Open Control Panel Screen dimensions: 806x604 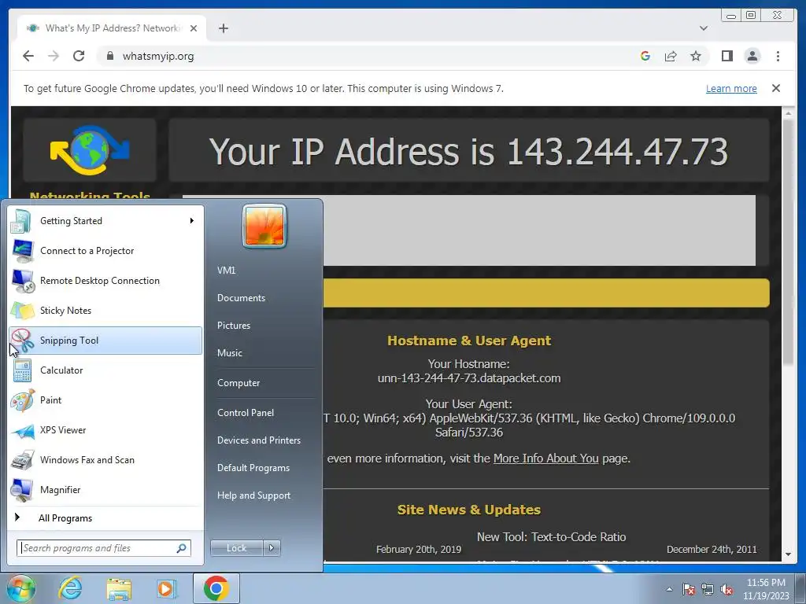coord(246,413)
